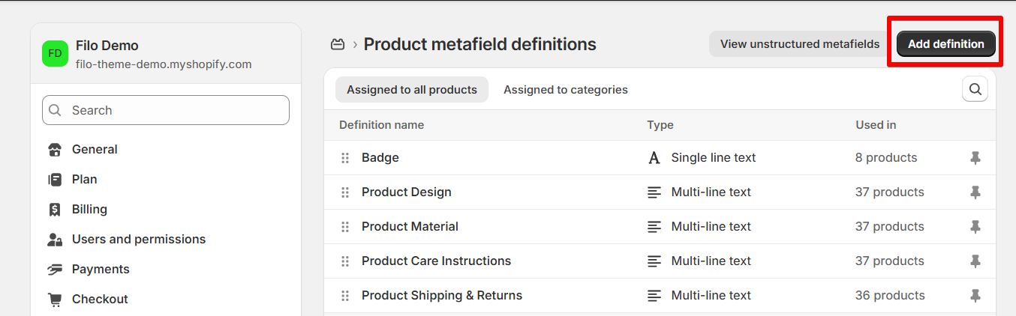Open the Plan settings page

coord(84,179)
